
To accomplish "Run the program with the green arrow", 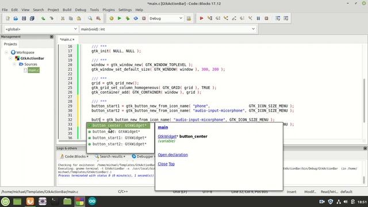I will 119,18.
